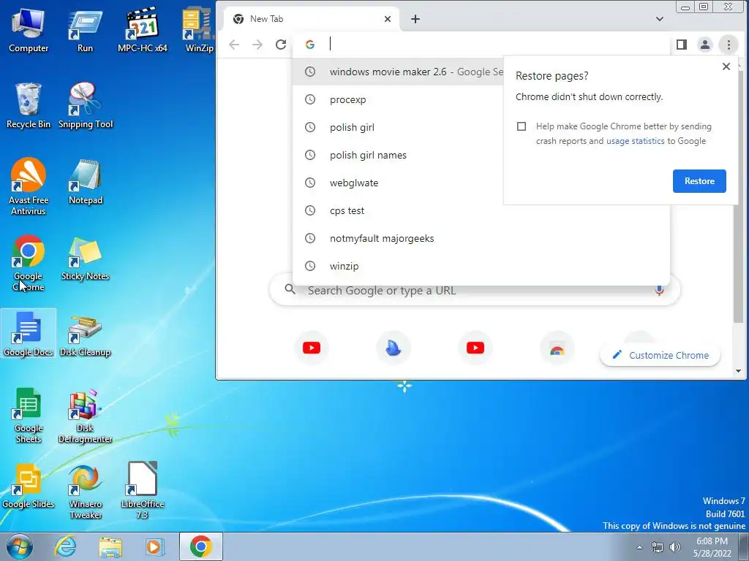Image resolution: width=749 pixels, height=561 pixels.
Task: Click the 'Search Google or type a URL' box
Action: click(x=474, y=290)
